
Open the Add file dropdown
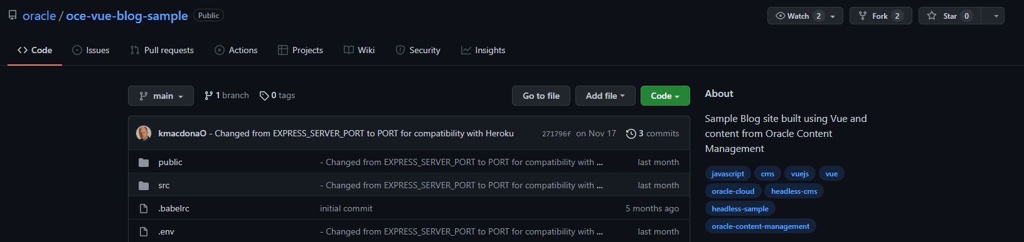coord(605,96)
